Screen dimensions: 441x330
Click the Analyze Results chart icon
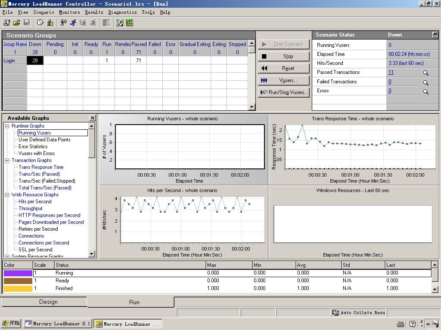(130, 23)
